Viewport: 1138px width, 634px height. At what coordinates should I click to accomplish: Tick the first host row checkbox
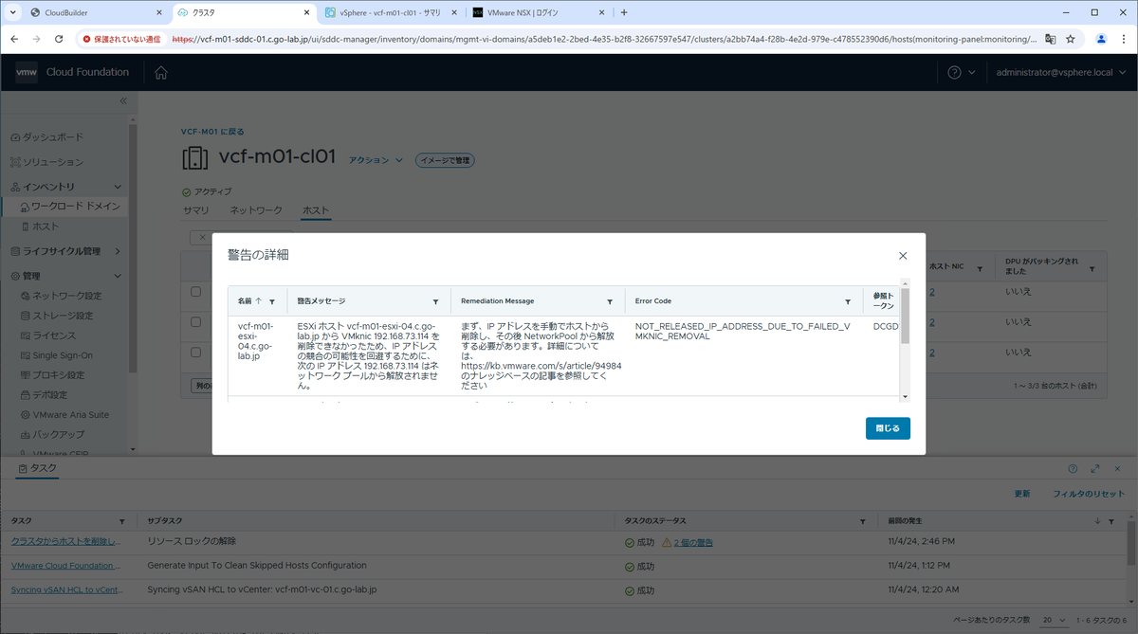click(x=195, y=292)
